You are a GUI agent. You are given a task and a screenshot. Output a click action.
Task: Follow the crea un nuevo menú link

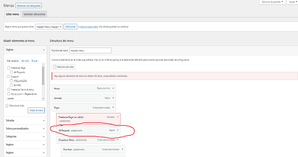89,27
